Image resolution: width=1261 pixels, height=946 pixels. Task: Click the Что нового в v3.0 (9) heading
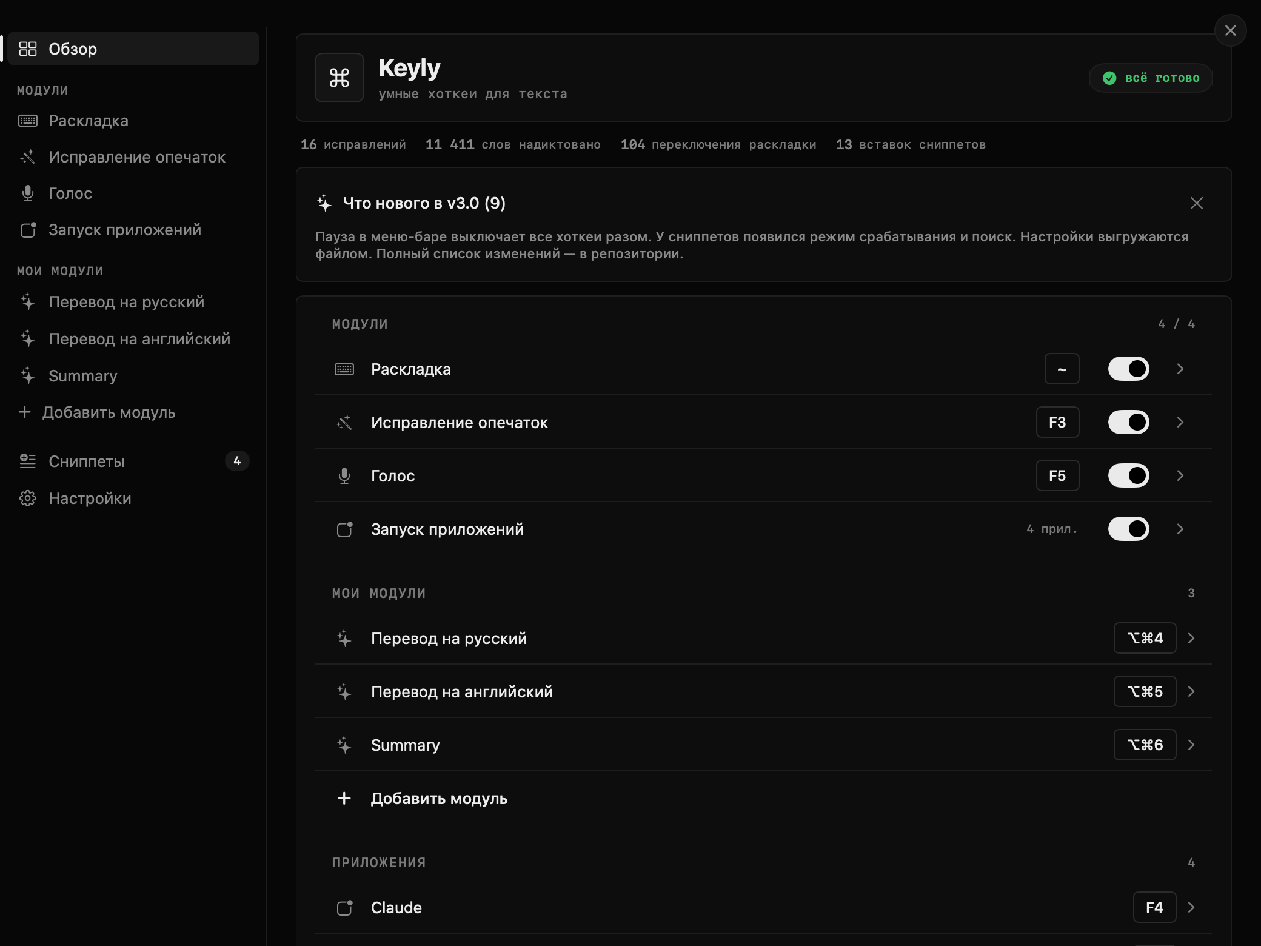[x=424, y=203]
